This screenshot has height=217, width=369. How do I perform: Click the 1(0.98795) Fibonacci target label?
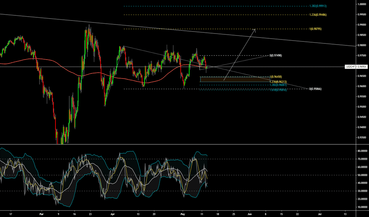[x=316, y=29]
